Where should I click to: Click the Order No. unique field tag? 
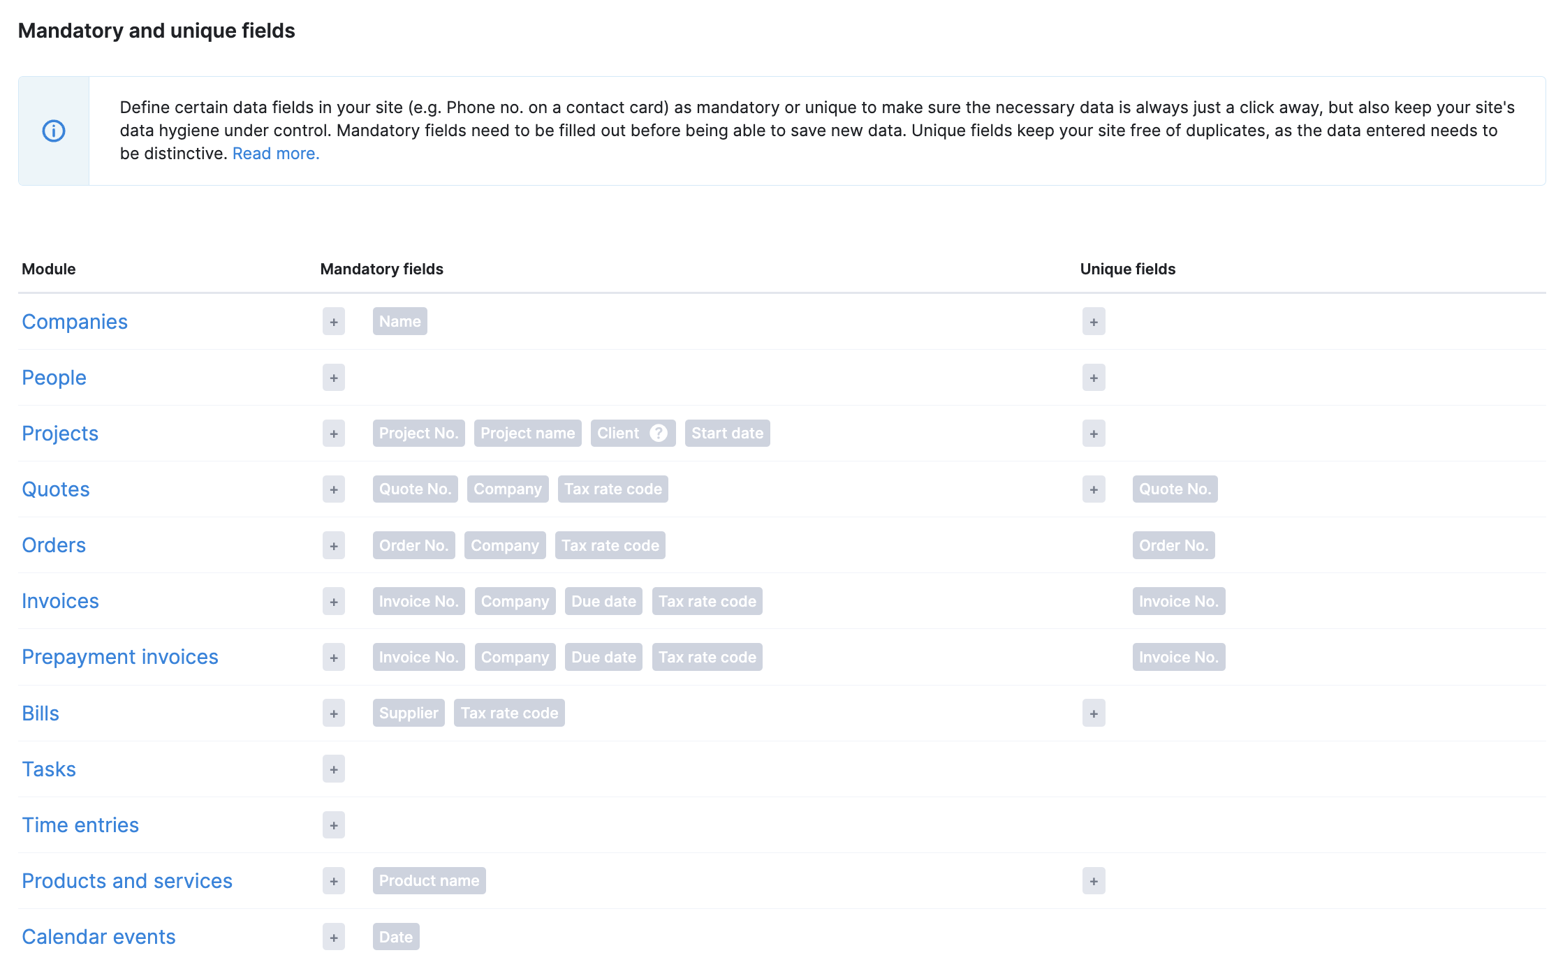coord(1174,545)
